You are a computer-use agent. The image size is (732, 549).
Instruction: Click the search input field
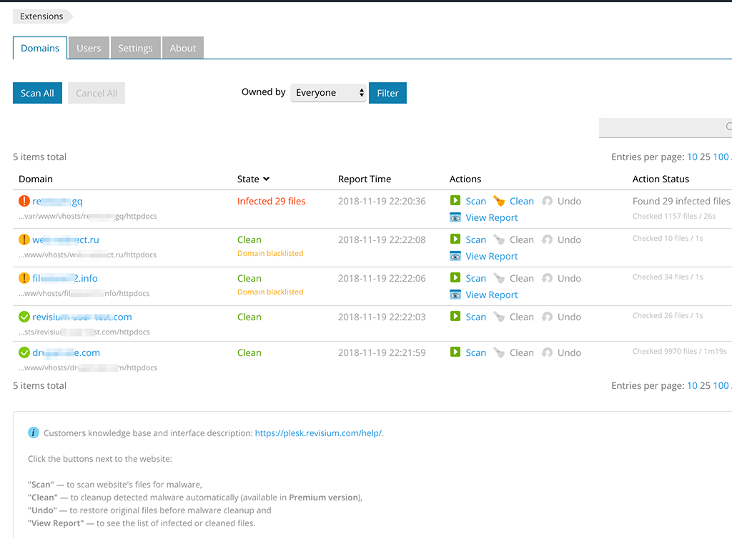tap(661, 127)
